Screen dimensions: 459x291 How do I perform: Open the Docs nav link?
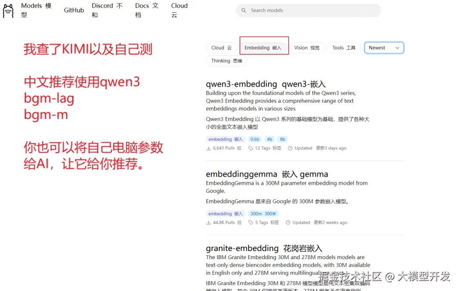coord(147,10)
